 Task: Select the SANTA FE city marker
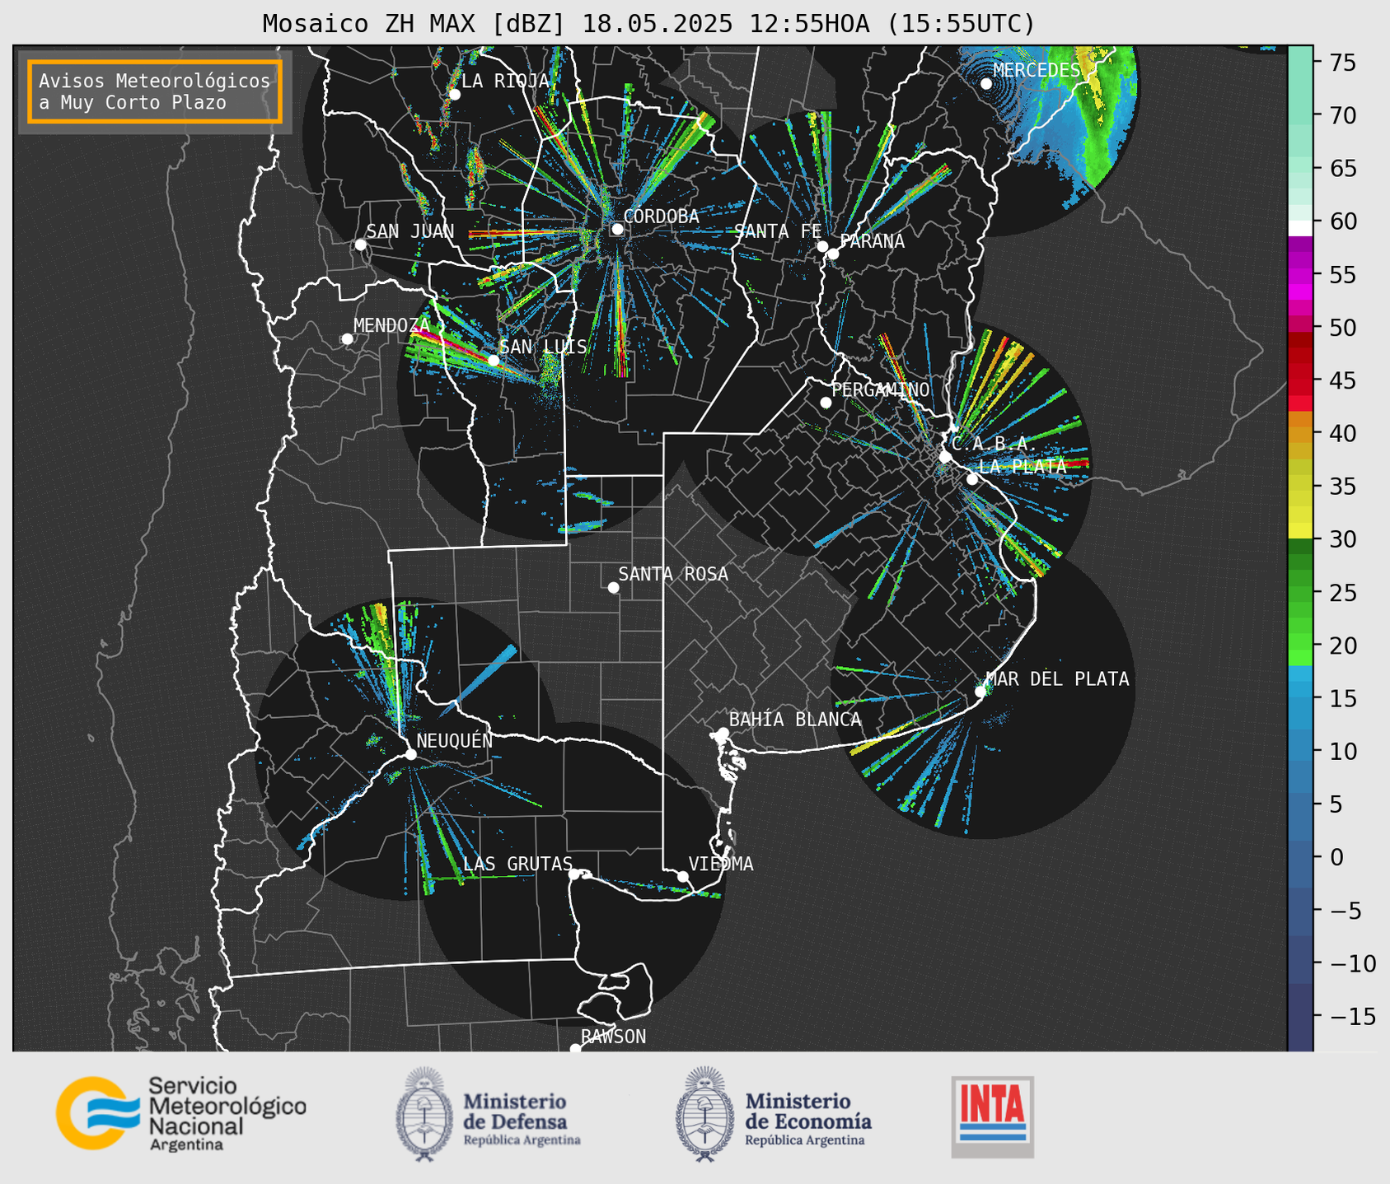tap(822, 246)
